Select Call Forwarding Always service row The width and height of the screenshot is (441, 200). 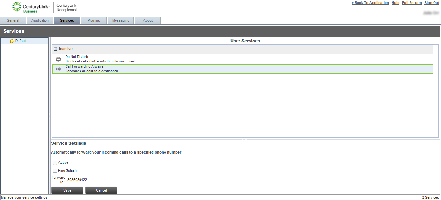(242, 69)
